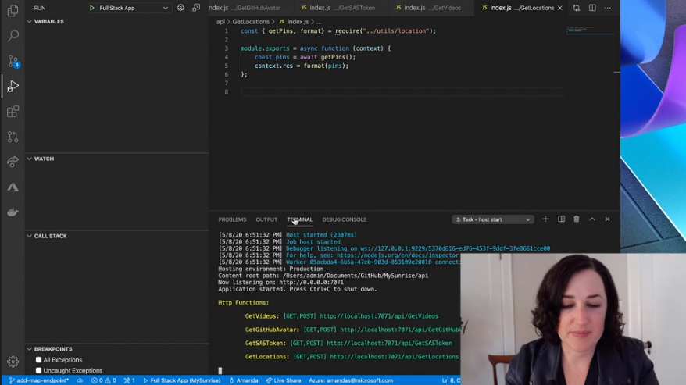
Task: Click the add-map-endpoint branch in status bar
Action: tap(39, 380)
